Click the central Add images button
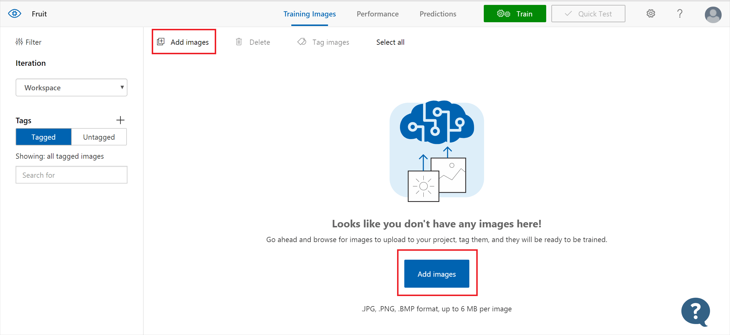The width and height of the screenshot is (730, 335). pyautogui.click(x=437, y=274)
